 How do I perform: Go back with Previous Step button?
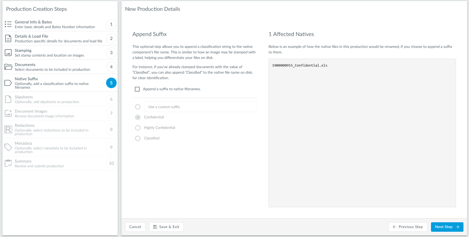pyautogui.click(x=408, y=227)
